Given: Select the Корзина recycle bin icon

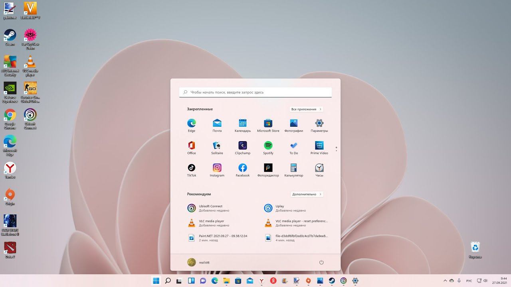Looking at the screenshot, I should (475, 250).
